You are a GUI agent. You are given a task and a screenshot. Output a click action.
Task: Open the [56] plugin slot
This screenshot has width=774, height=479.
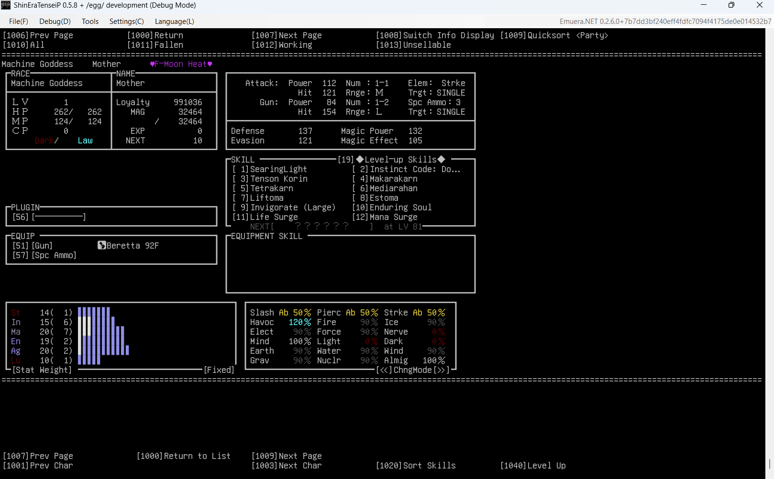point(49,217)
